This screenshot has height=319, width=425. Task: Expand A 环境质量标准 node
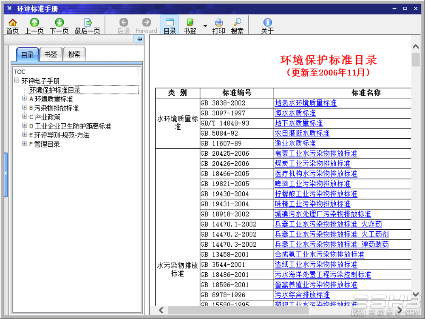click(25, 99)
